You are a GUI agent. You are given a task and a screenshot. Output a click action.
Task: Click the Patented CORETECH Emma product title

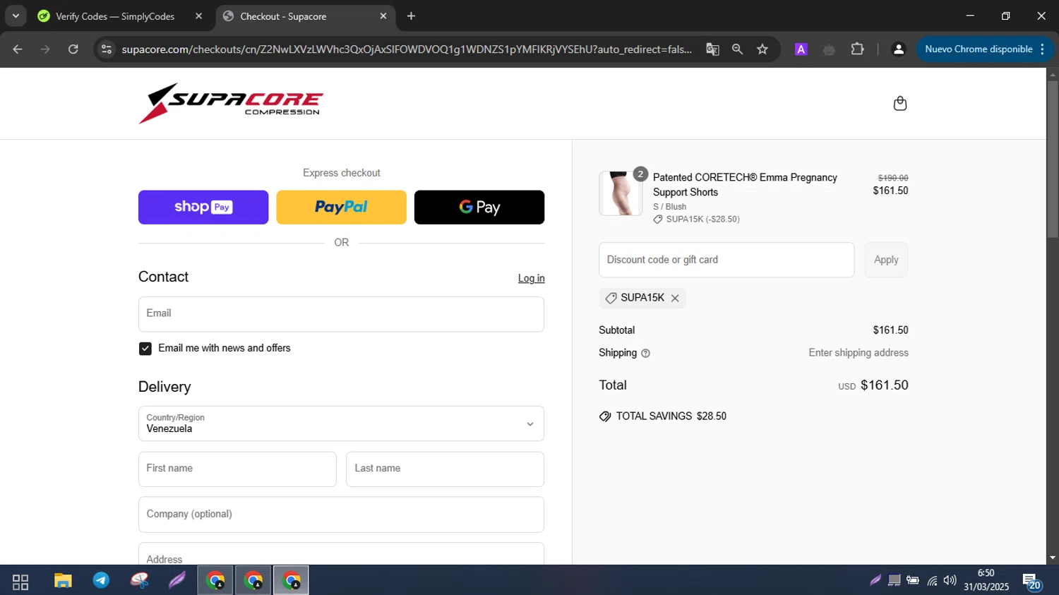coord(745,185)
